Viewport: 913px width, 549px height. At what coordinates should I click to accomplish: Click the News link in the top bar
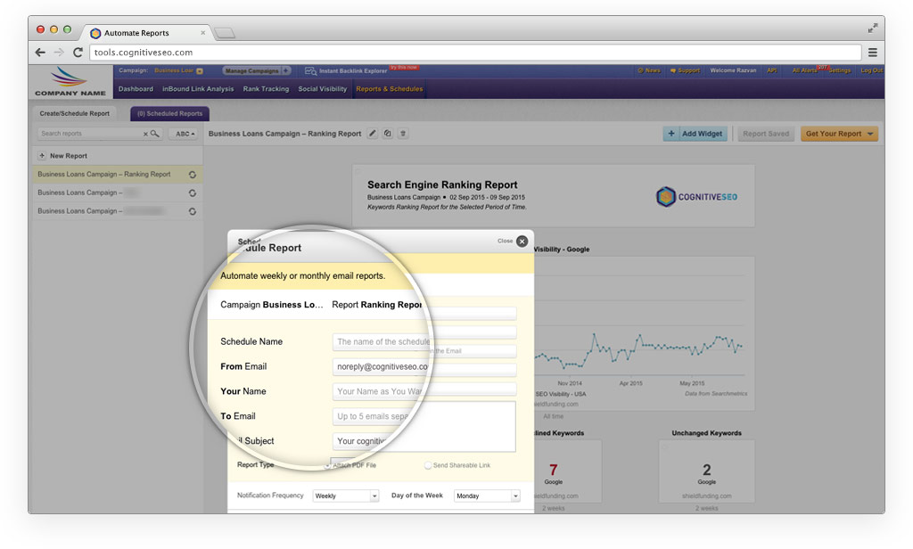click(x=649, y=70)
